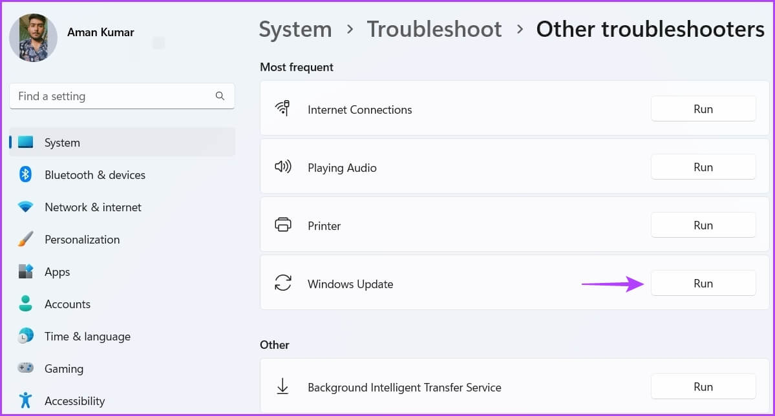Run the Internet Connections troubleshooter
The width and height of the screenshot is (775, 416).
pos(703,109)
